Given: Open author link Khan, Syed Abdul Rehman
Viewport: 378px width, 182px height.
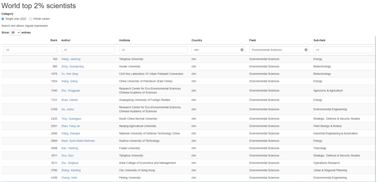Looking at the screenshot, I should (78, 141).
